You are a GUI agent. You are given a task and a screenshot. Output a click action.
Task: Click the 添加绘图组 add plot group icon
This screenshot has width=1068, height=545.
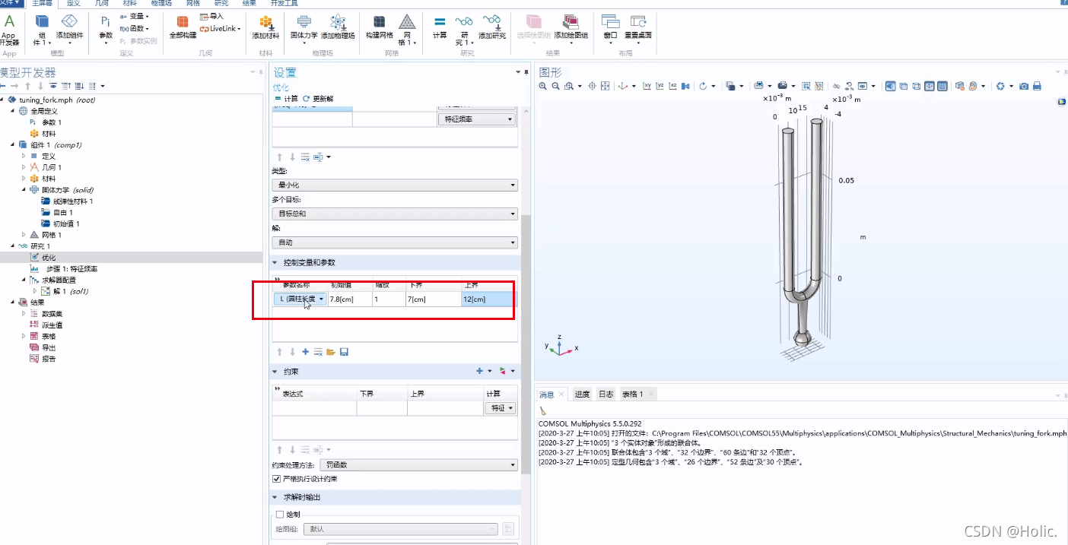571,27
